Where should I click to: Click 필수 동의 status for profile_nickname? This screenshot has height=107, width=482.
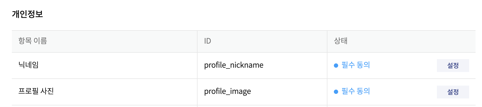click(x=355, y=65)
